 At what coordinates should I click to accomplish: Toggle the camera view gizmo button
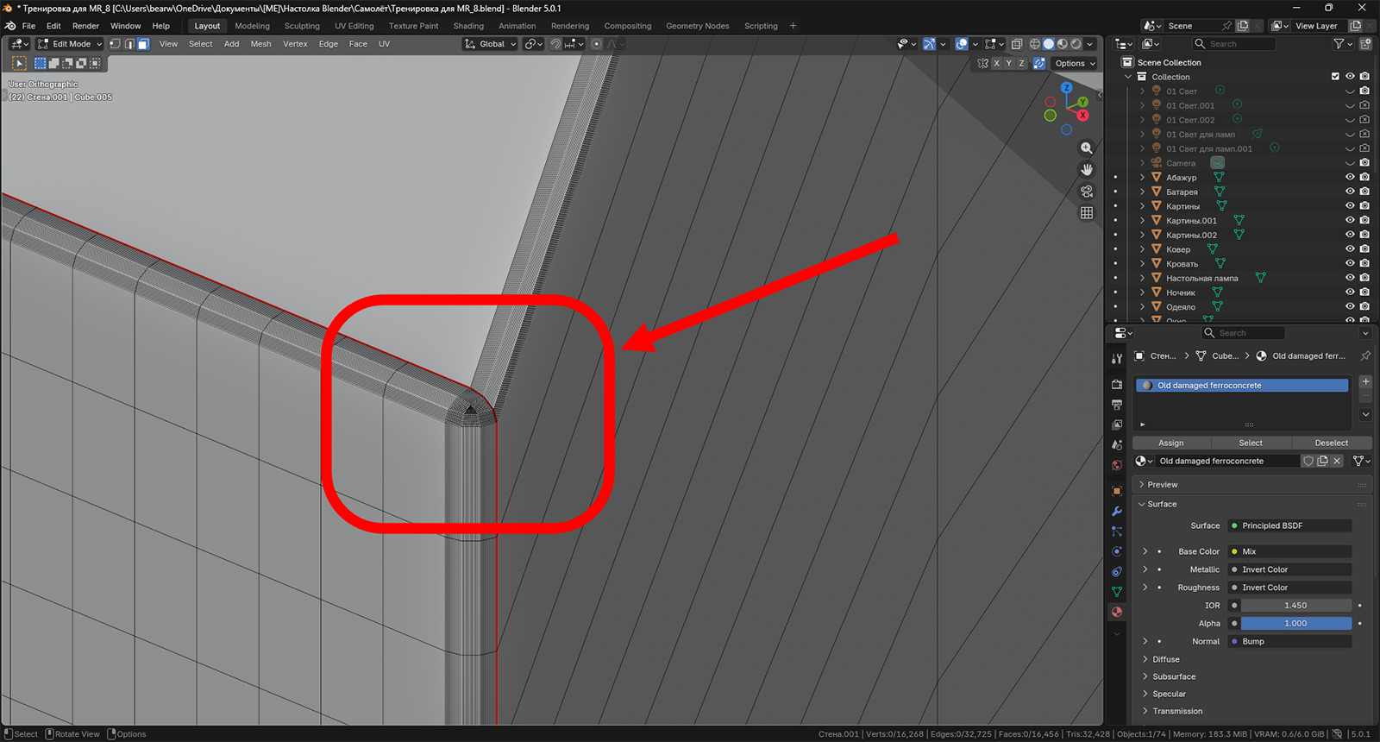1087,192
